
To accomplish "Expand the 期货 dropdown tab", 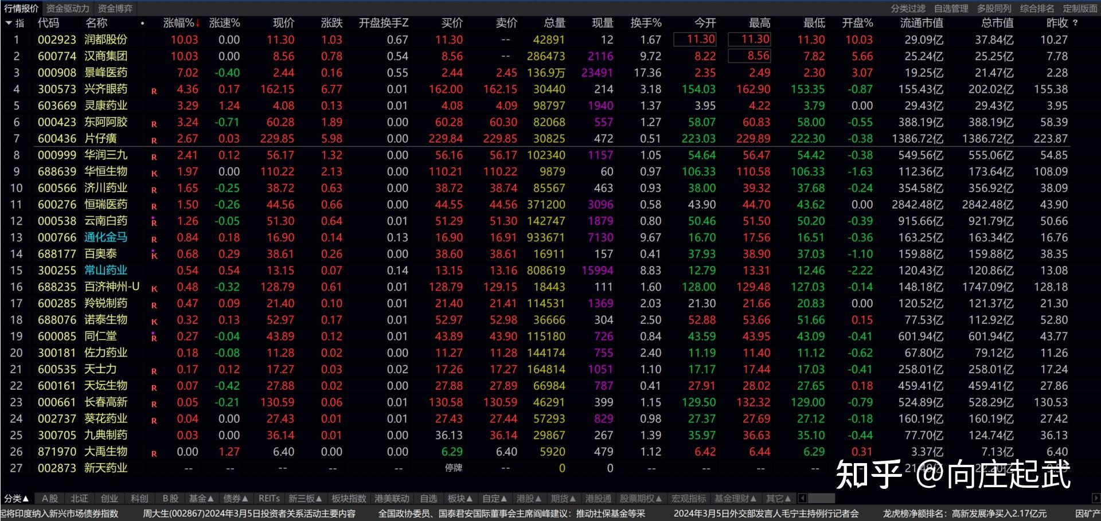I will click(x=564, y=499).
